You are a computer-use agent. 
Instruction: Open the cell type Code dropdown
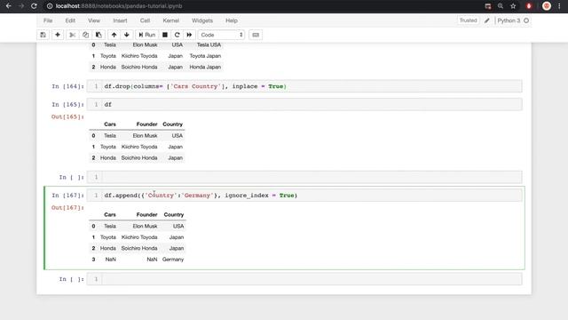coord(221,35)
